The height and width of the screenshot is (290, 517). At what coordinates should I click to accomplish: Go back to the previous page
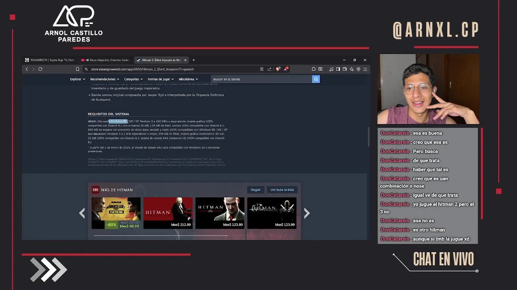pos(27,69)
